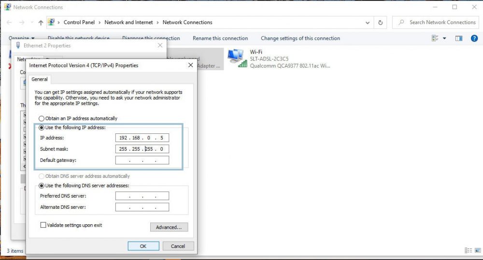Click the General tab
483x260 pixels.
click(x=40, y=79)
